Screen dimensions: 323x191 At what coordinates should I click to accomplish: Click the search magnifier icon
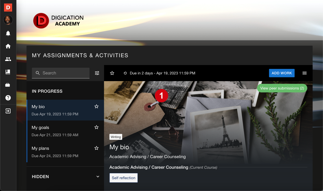click(38, 73)
